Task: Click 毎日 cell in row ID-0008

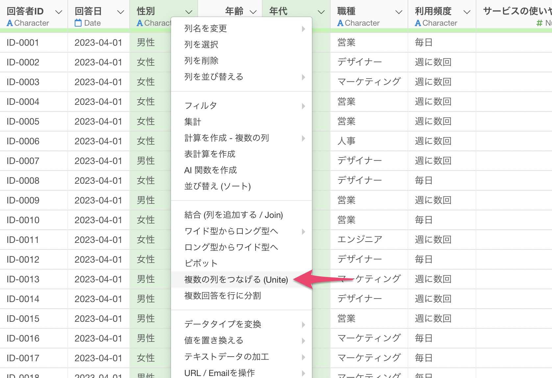Action: [442, 181]
